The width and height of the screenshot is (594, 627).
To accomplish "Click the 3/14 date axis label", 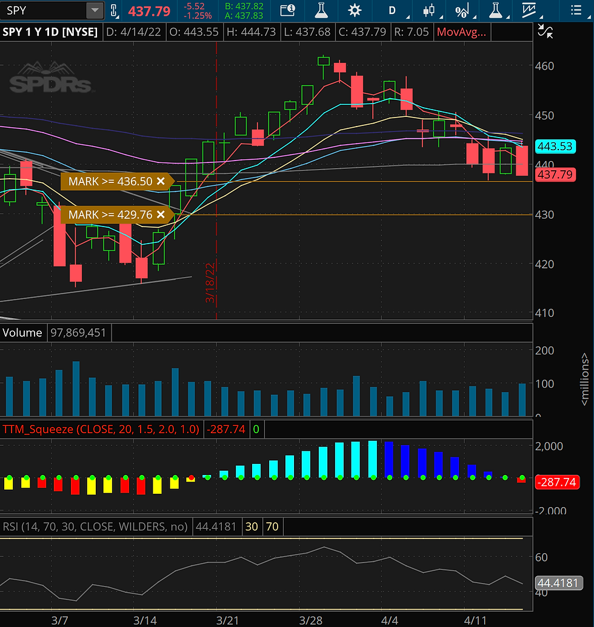I will (x=145, y=620).
